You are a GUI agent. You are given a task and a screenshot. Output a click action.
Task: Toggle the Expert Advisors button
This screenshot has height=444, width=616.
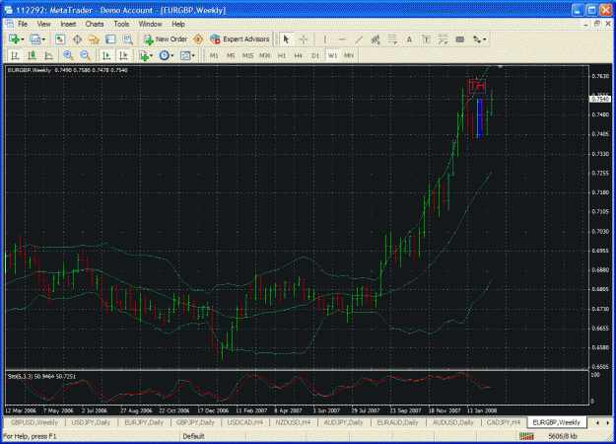tap(240, 39)
